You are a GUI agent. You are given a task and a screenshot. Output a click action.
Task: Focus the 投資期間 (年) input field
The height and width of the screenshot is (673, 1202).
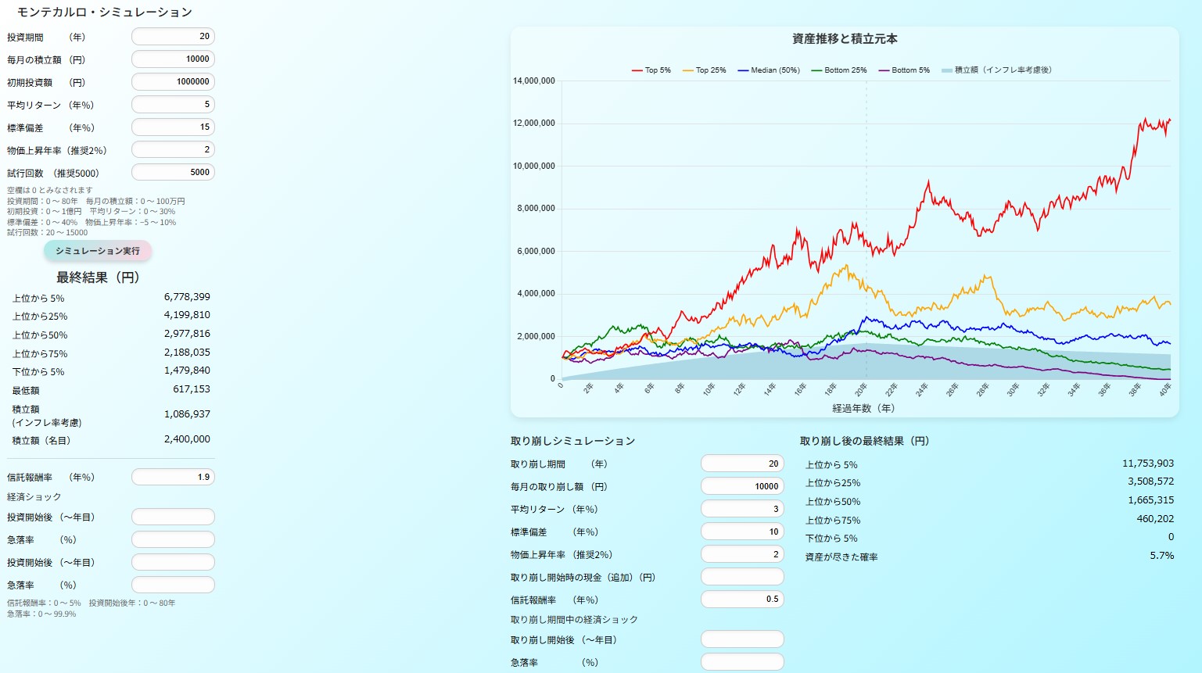click(x=173, y=37)
